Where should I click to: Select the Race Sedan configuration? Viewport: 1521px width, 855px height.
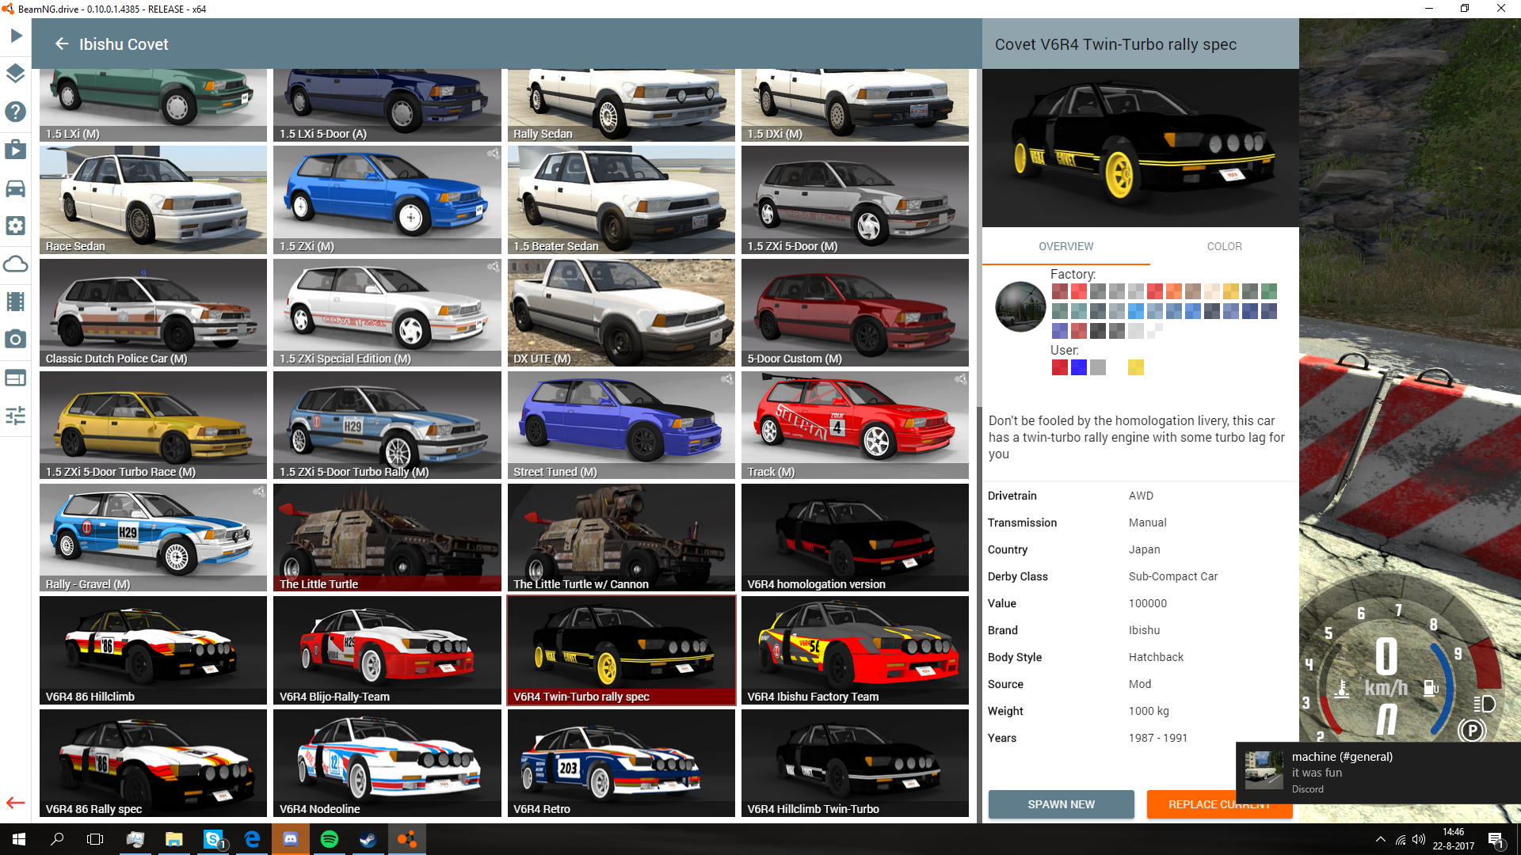click(x=153, y=199)
